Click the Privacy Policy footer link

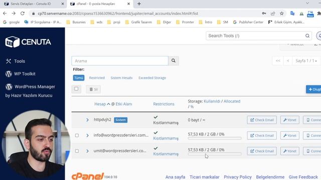(238, 177)
